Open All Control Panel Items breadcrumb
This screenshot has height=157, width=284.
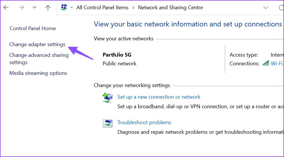coord(102,8)
